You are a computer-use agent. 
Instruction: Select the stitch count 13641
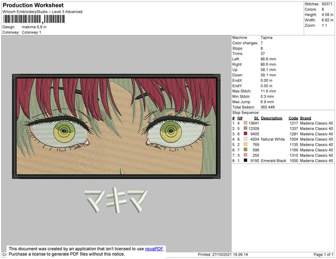click(x=254, y=123)
